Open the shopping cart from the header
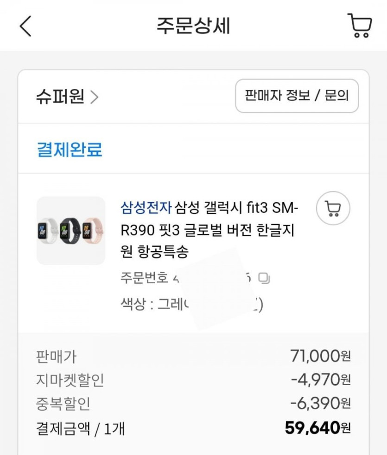 click(359, 25)
